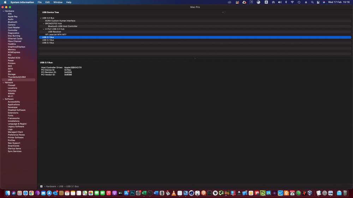
Task: Open Control Center in menu bar
Action: [x=318, y=2]
